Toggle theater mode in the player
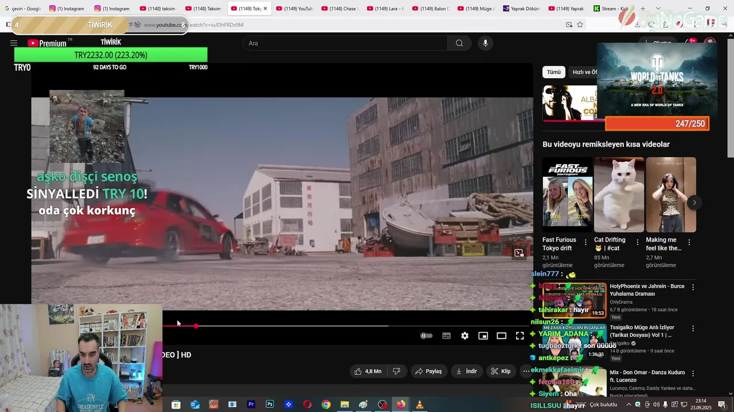 point(501,336)
